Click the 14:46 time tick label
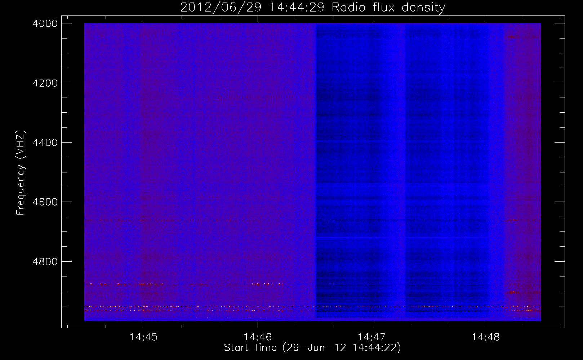583x360 pixels. click(258, 337)
